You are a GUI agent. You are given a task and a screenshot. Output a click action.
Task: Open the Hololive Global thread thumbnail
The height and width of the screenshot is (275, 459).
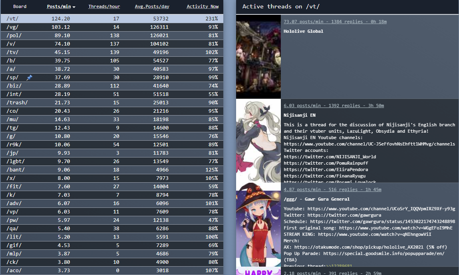click(x=258, y=56)
